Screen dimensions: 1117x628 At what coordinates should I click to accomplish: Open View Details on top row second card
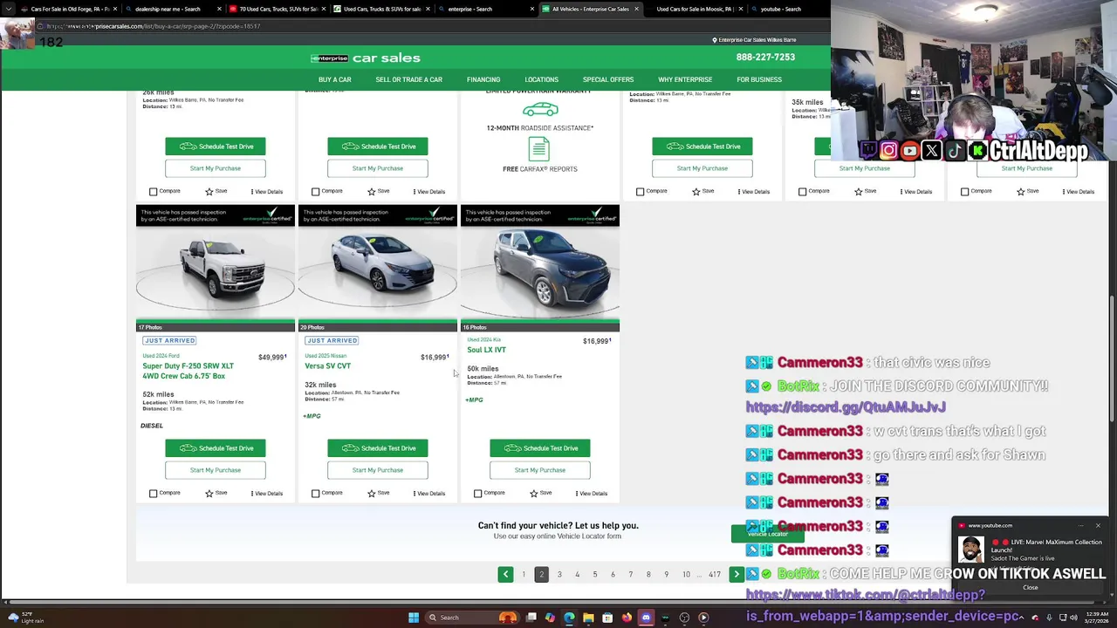click(429, 192)
